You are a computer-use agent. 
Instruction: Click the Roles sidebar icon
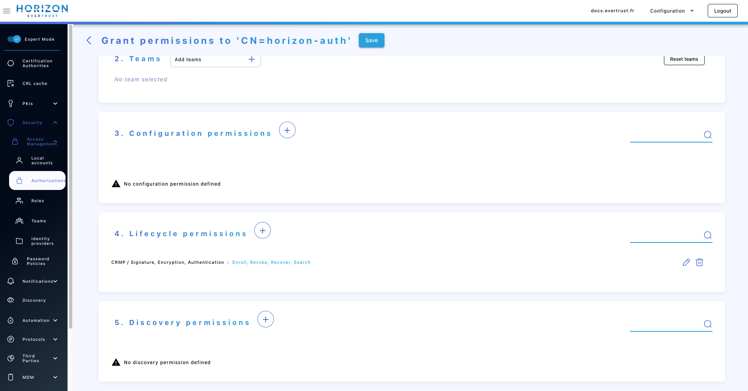[x=19, y=201]
